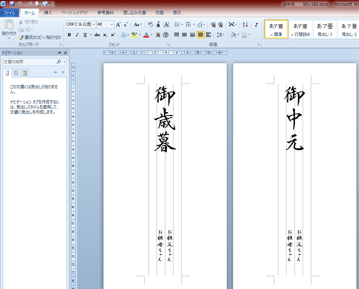Click the Phonetic Guide (ruby) icon
Viewport: 359px width, 289px height.
[158, 24]
